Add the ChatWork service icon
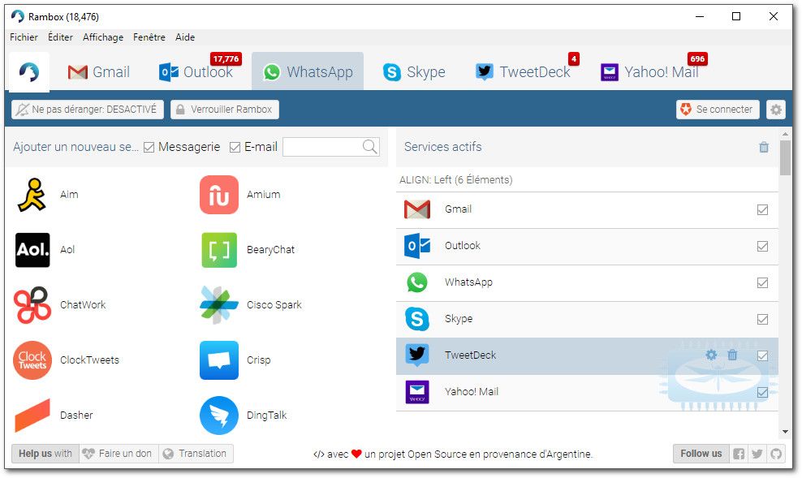Image resolution: width=802 pixels, height=478 pixels. click(32, 305)
